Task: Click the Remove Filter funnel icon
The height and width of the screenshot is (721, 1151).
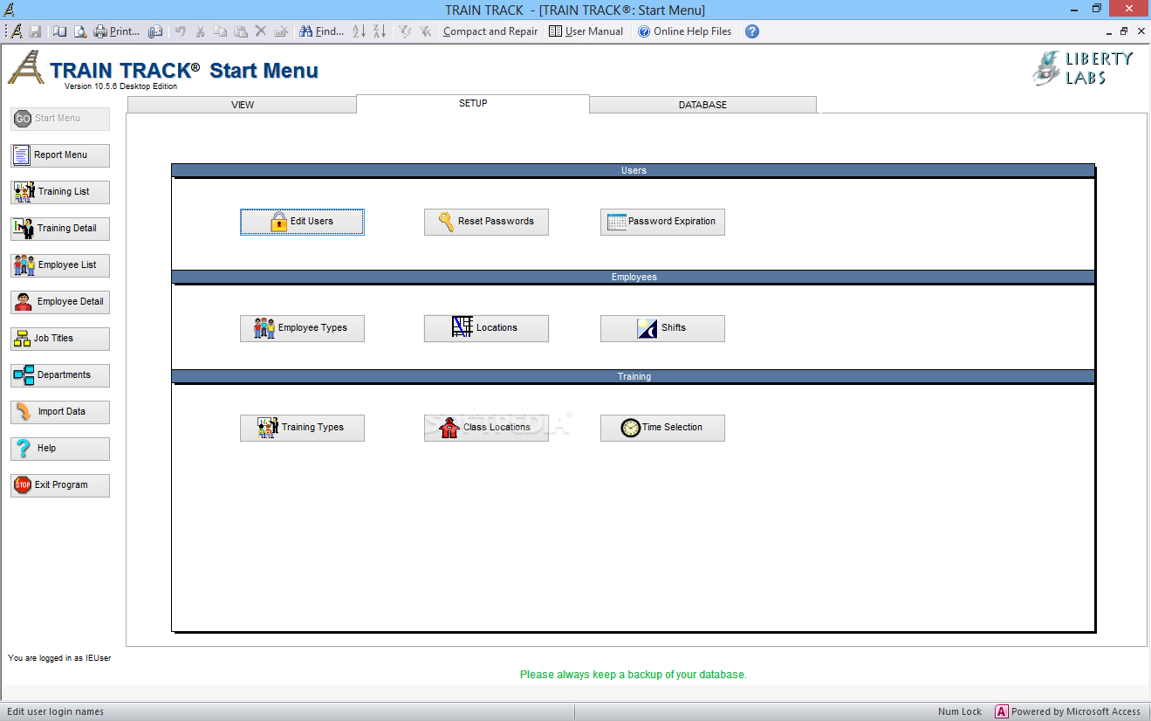Action: point(425,31)
